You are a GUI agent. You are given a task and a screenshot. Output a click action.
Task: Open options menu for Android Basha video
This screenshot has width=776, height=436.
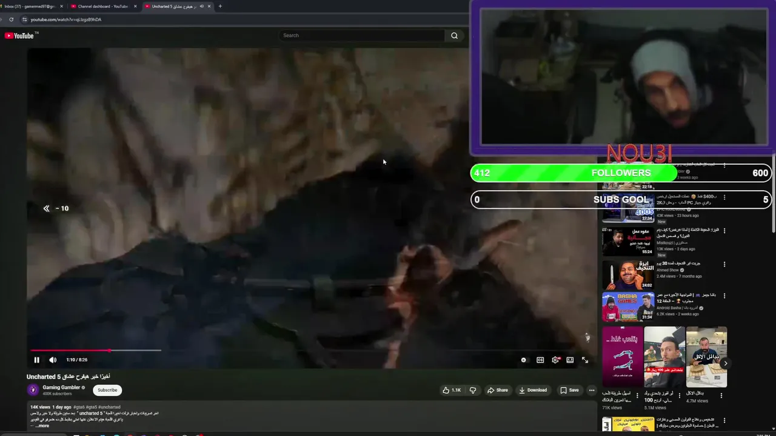click(724, 296)
